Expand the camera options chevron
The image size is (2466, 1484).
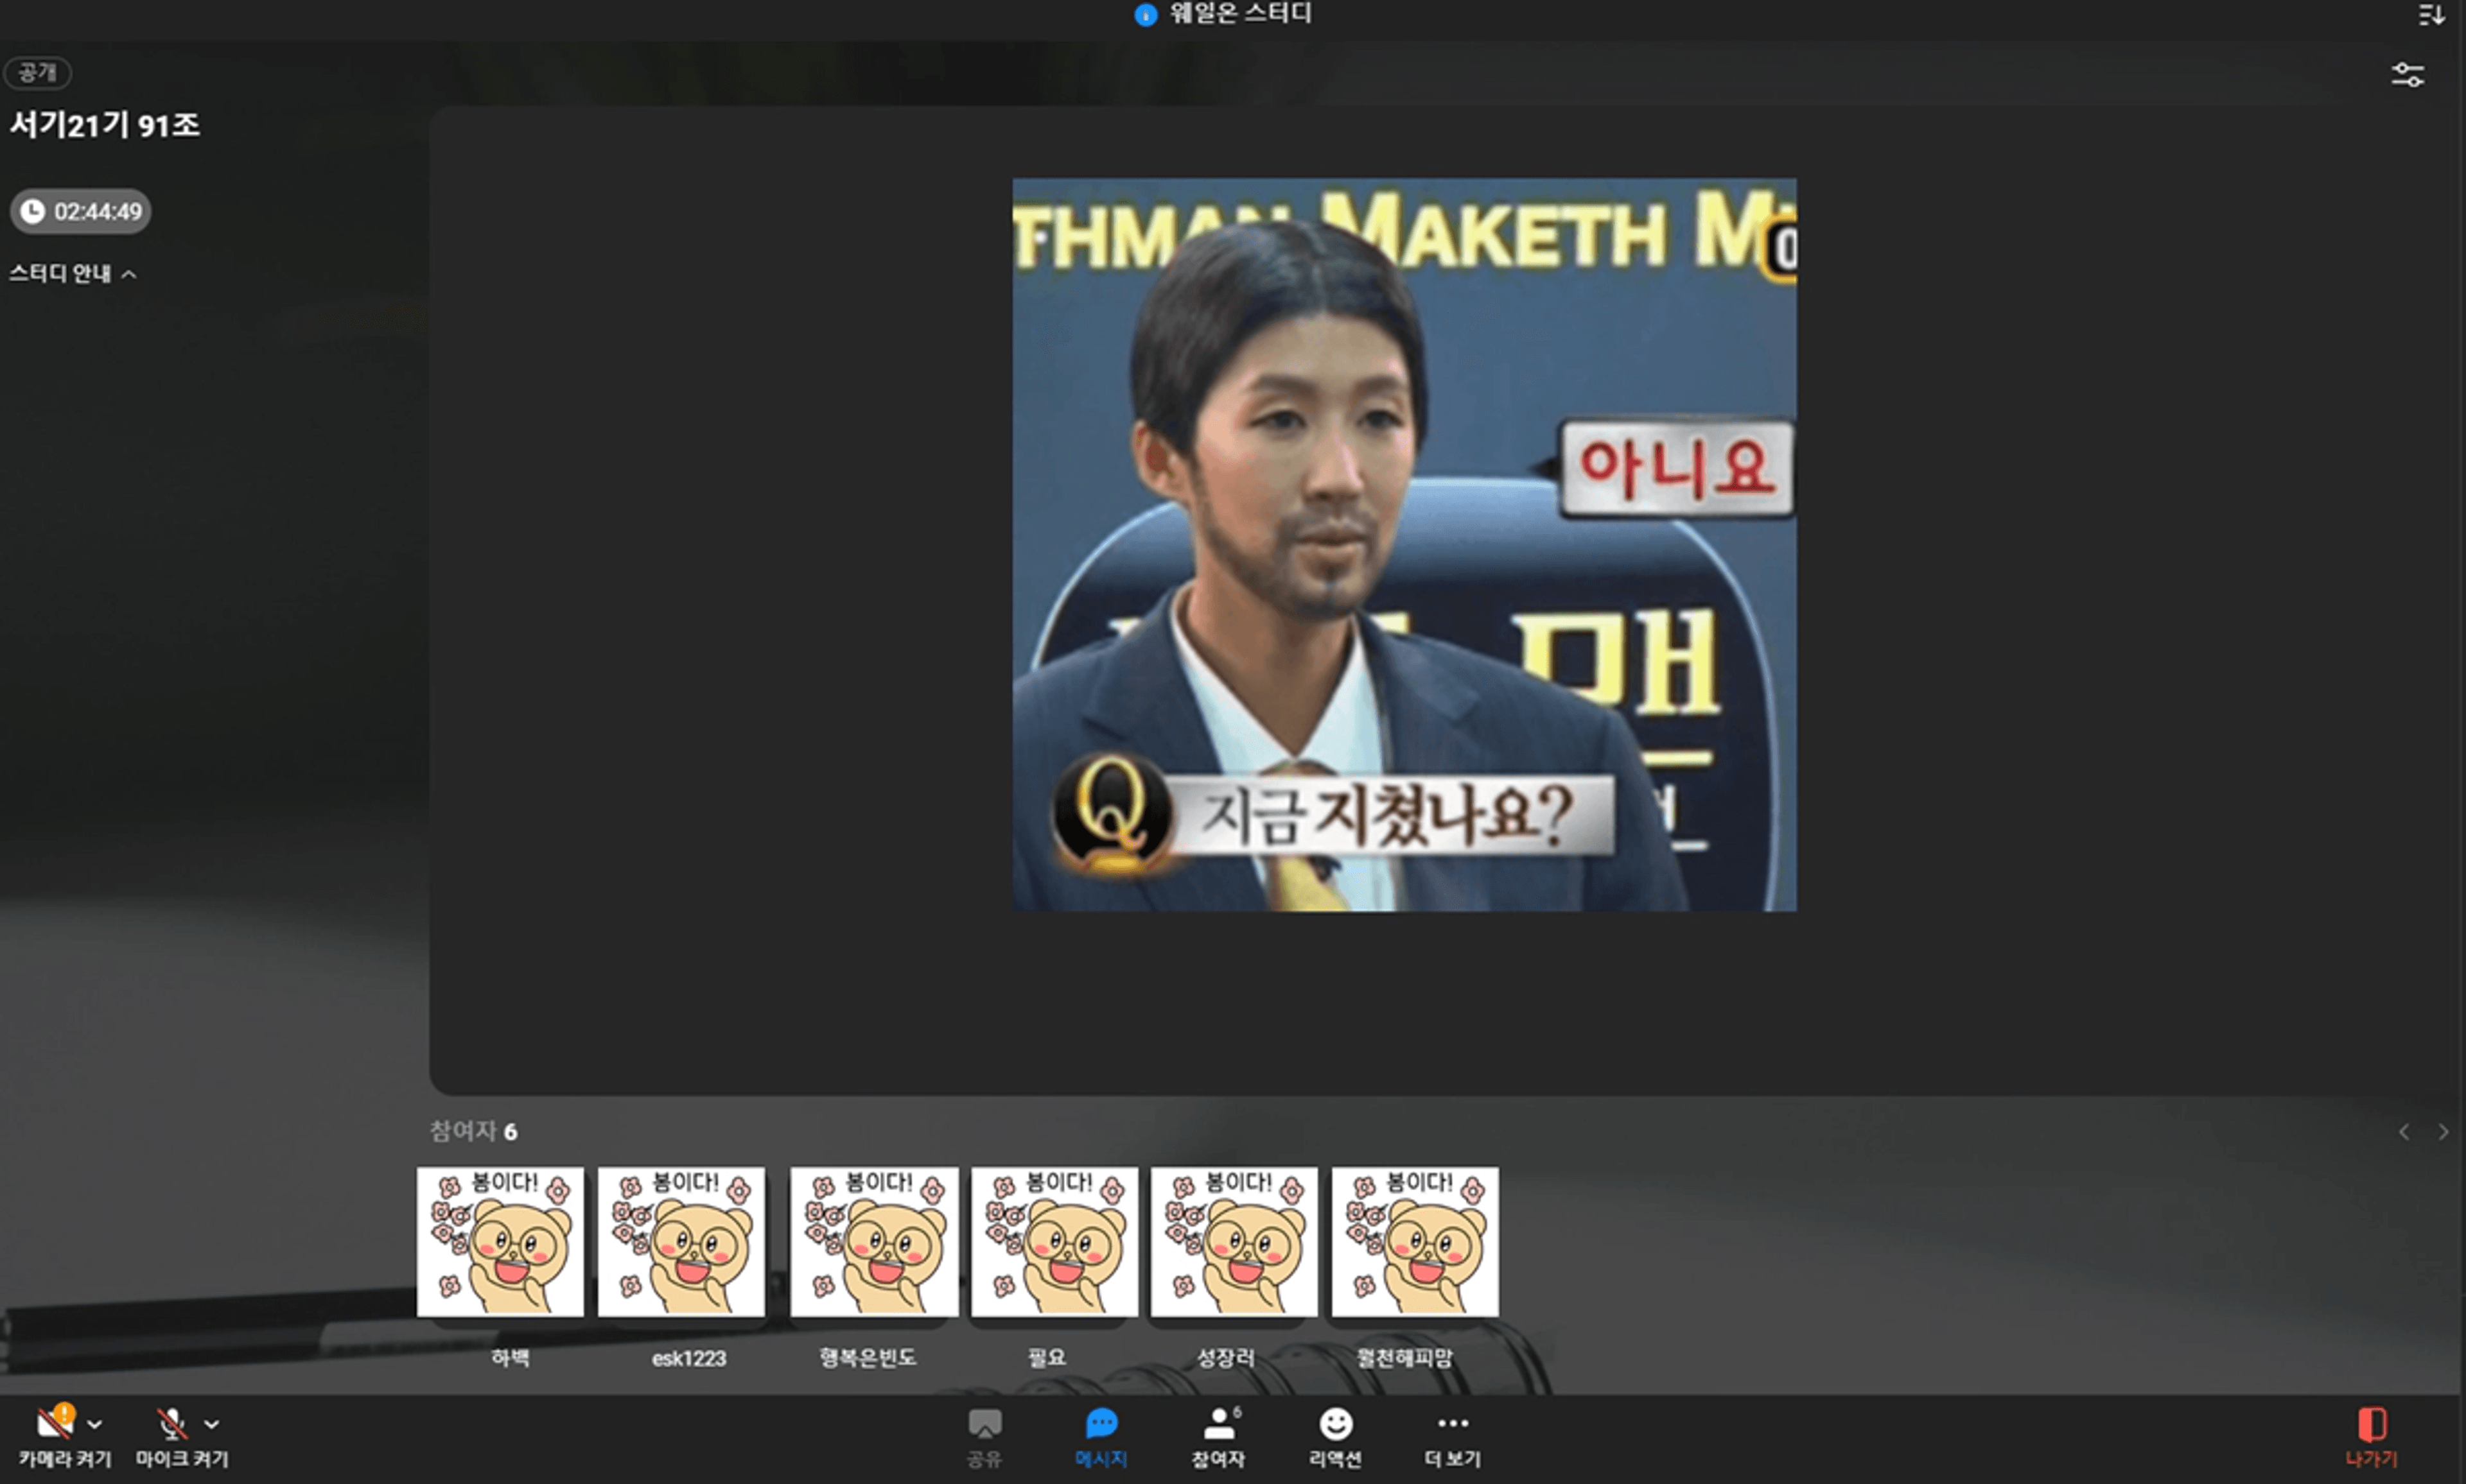[x=95, y=1424]
